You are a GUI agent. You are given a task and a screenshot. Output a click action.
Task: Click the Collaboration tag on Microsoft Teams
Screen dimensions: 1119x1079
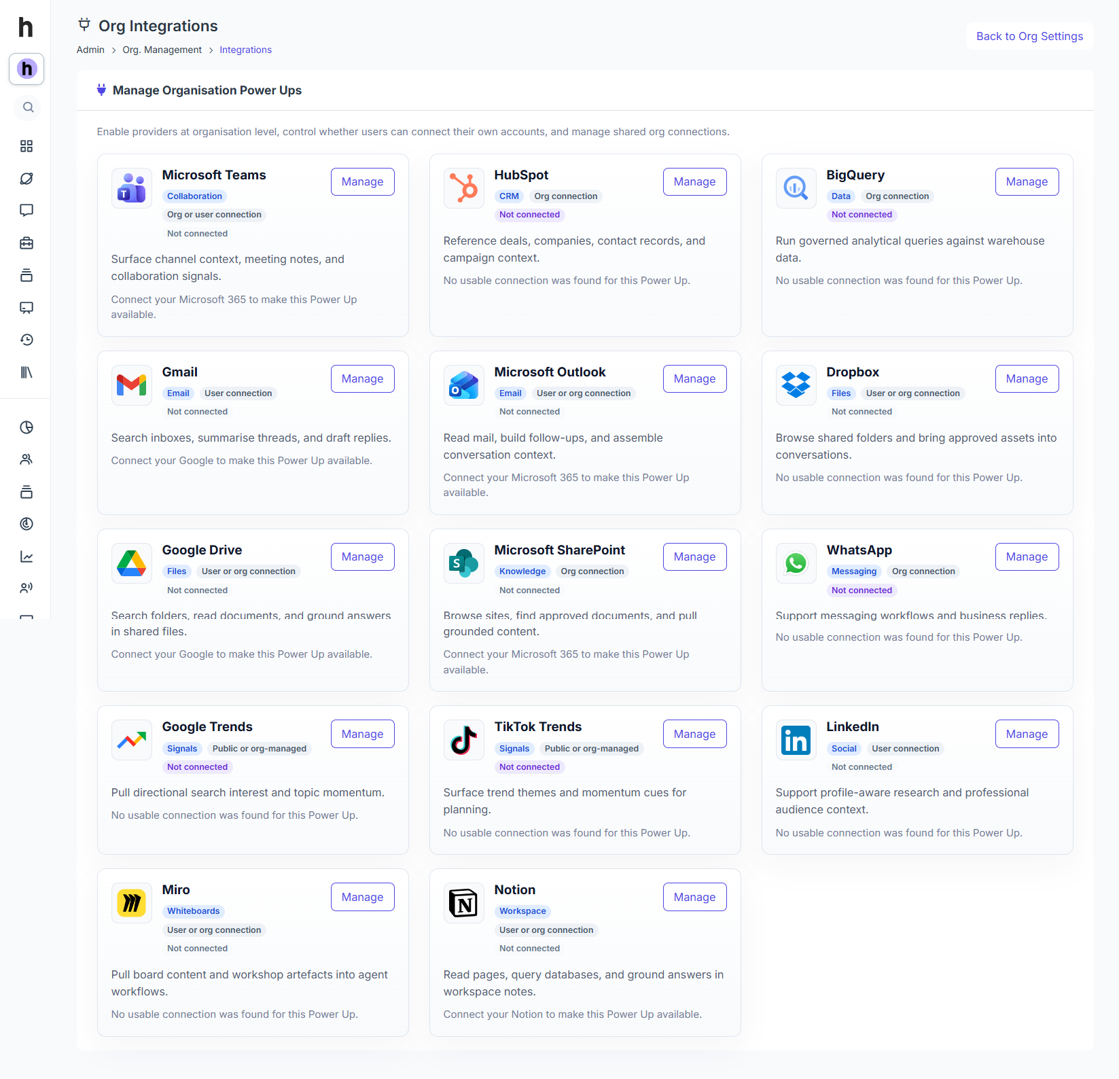coord(194,196)
